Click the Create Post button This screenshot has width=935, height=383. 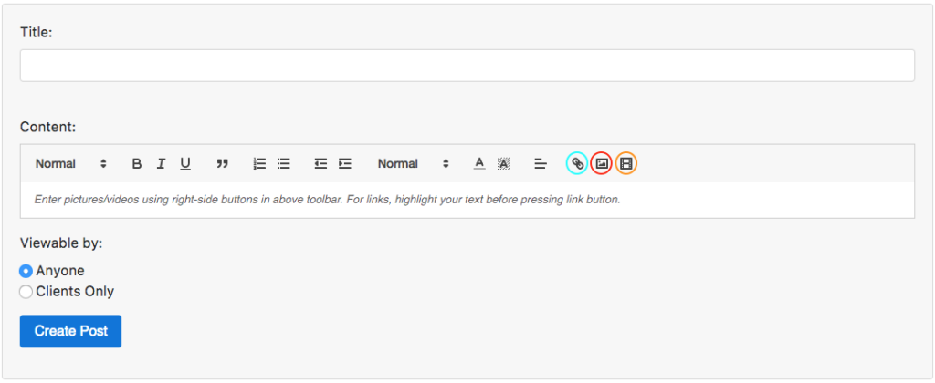point(70,331)
